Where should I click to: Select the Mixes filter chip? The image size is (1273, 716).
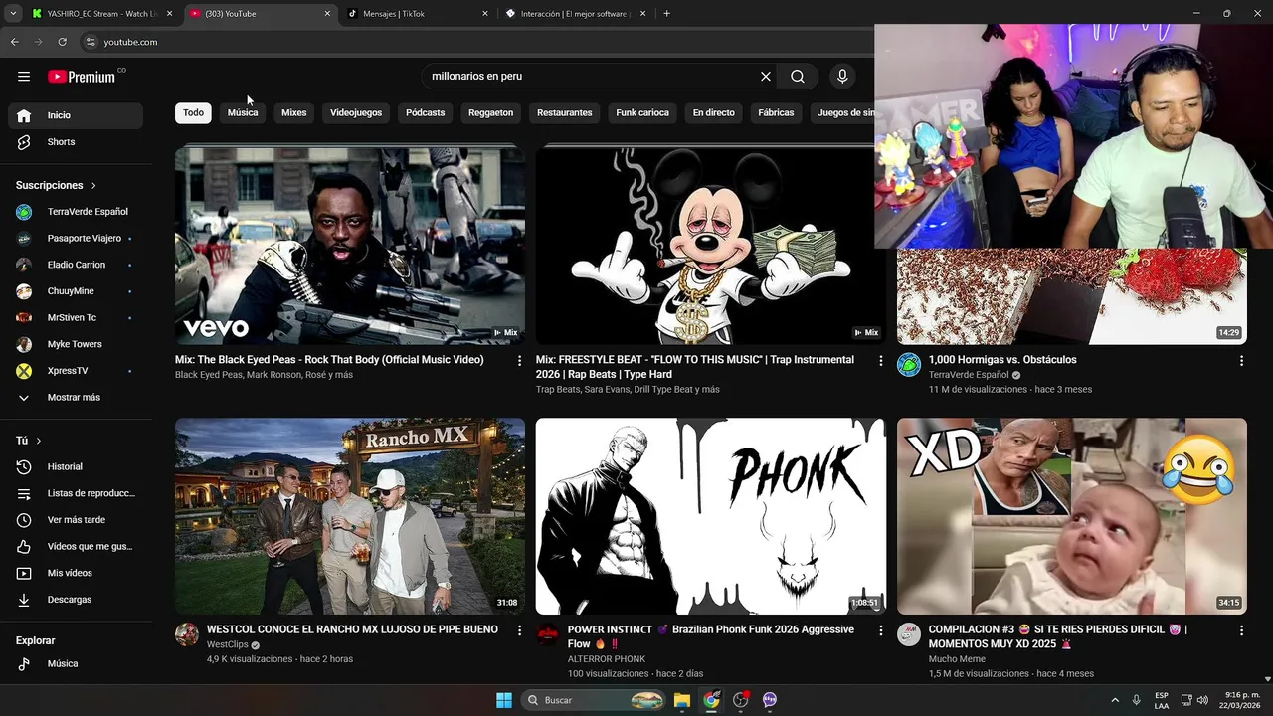click(x=294, y=112)
